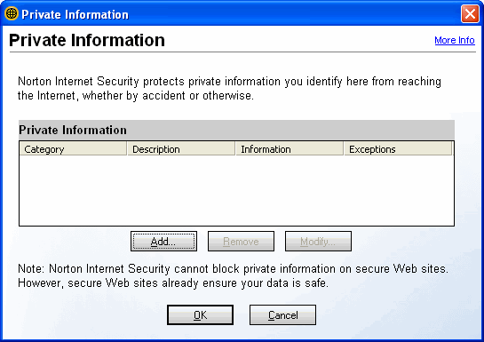Close the Private Information dialog window
Screen dimensions: 484x342
(x=470, y=14)
